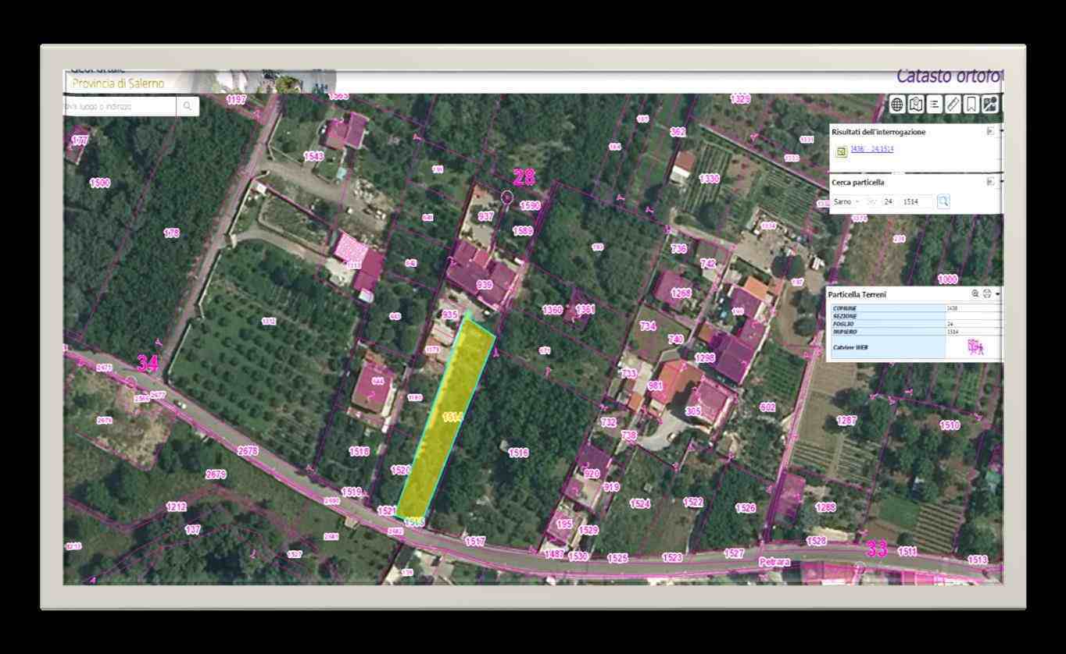Click the Catview WEB pink icon
This screenshot has width=1066, height=654.
[974, 347]
